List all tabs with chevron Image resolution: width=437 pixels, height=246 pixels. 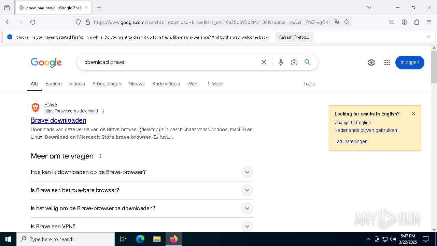369,8
